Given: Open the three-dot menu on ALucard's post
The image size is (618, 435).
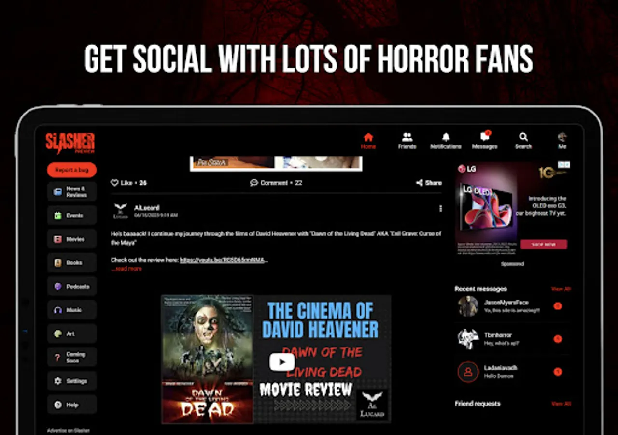Looking at the screenshot, I should (440, 208).
